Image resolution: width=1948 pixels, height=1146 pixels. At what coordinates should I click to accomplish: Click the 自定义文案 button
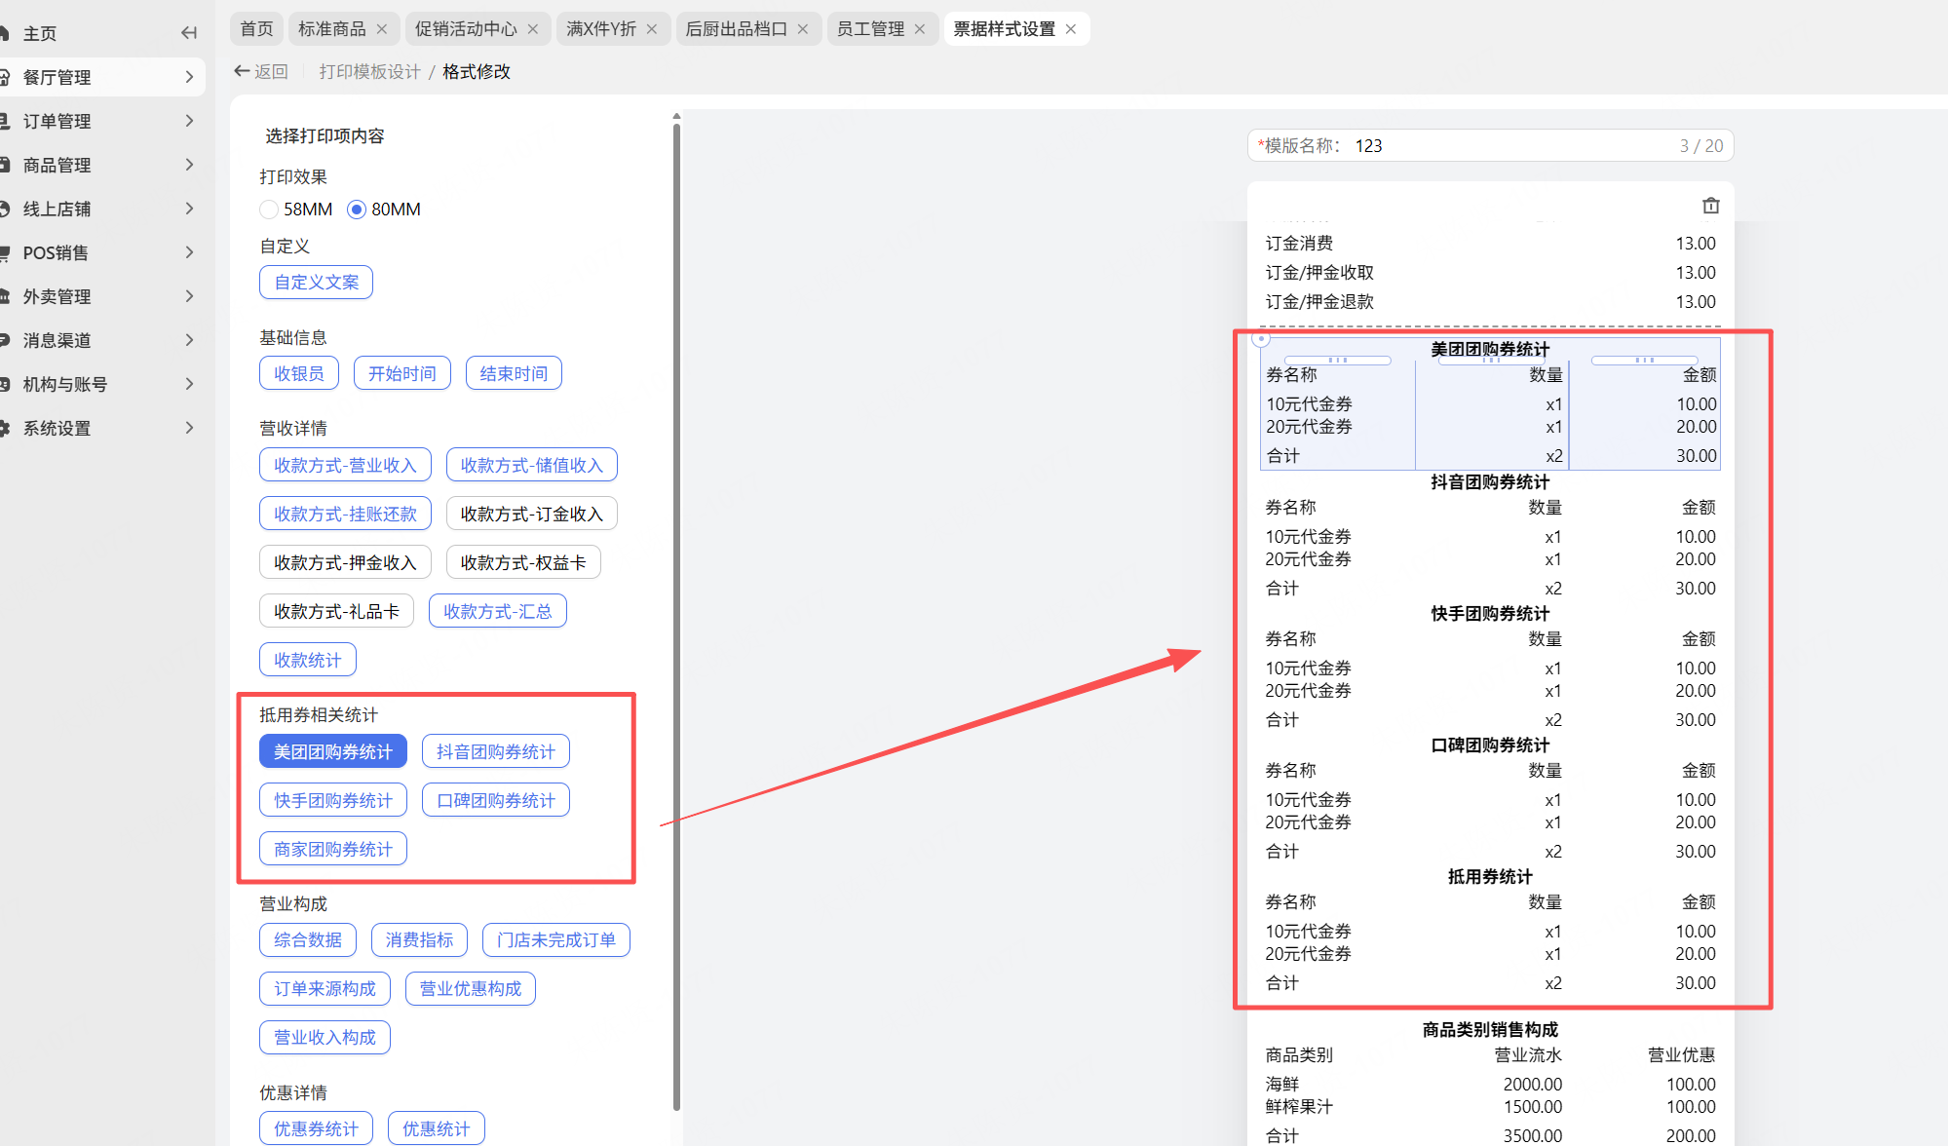316,282
